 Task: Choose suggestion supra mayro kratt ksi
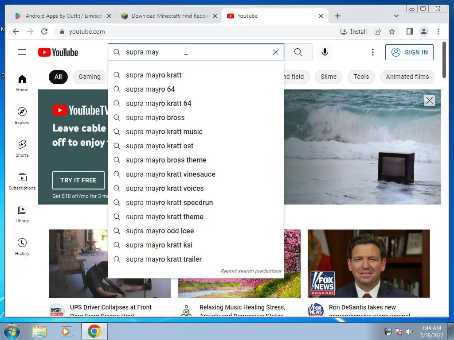click(196, 245)
